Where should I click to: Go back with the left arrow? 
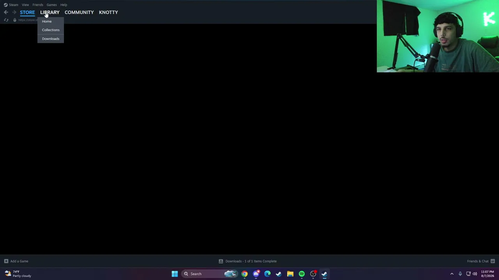click(6, 12)
